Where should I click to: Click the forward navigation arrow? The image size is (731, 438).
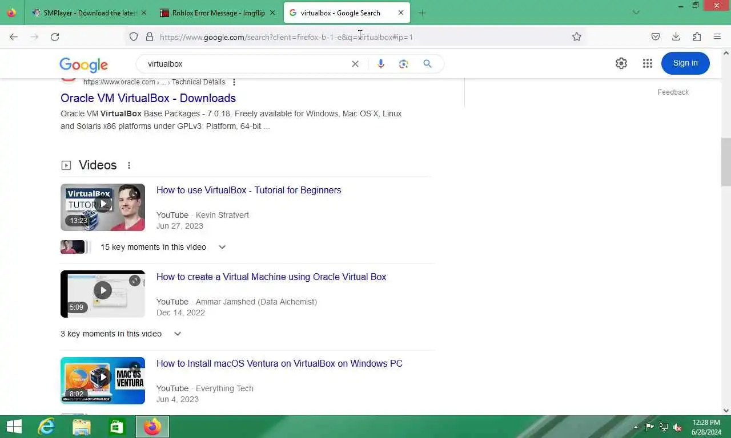[x=34, y=36]
